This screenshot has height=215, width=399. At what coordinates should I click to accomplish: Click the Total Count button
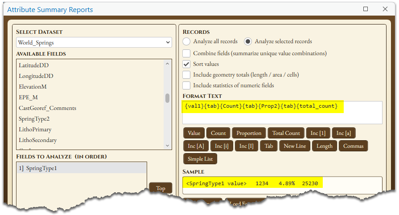coord(286,133)
